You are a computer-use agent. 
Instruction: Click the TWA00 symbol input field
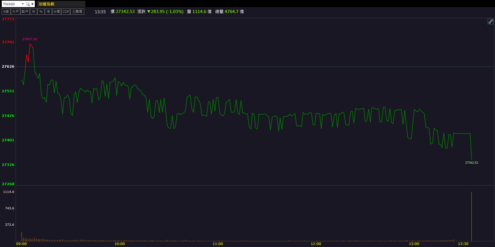11,4
